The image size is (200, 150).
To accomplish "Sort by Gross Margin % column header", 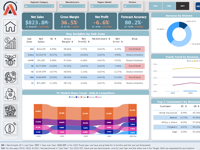I will coord(67,40).
